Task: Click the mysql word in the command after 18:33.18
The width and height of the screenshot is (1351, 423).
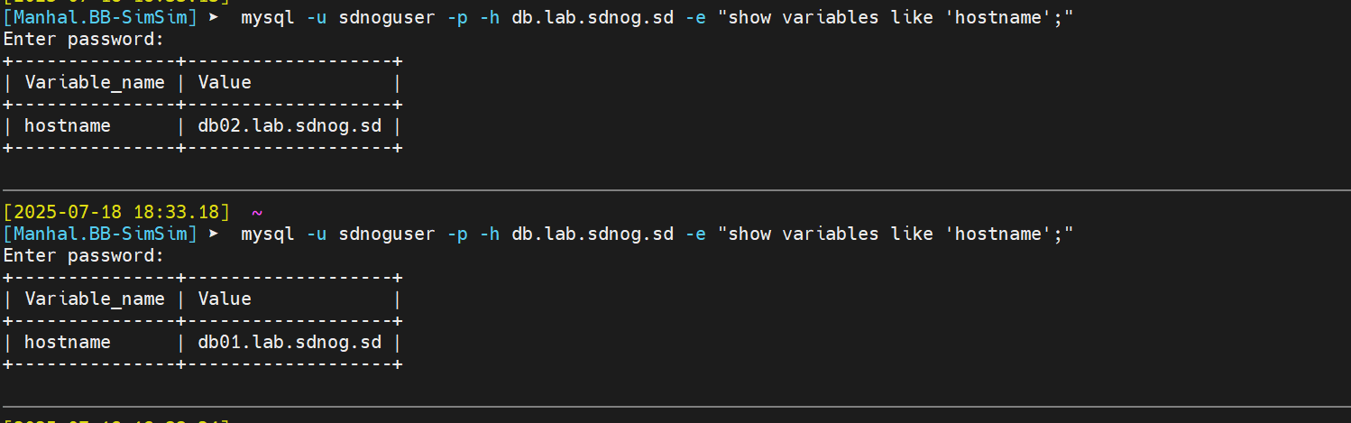Action: pyautogui.click(x=268, y=234)
